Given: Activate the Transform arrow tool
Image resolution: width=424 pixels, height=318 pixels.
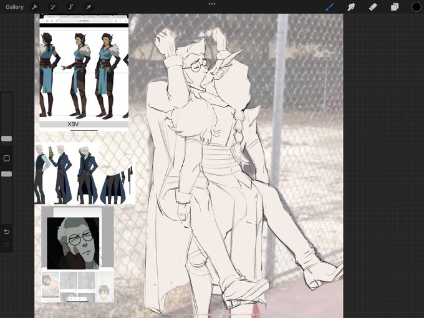Looking at the screenshot, I should [x=89, y=7].
